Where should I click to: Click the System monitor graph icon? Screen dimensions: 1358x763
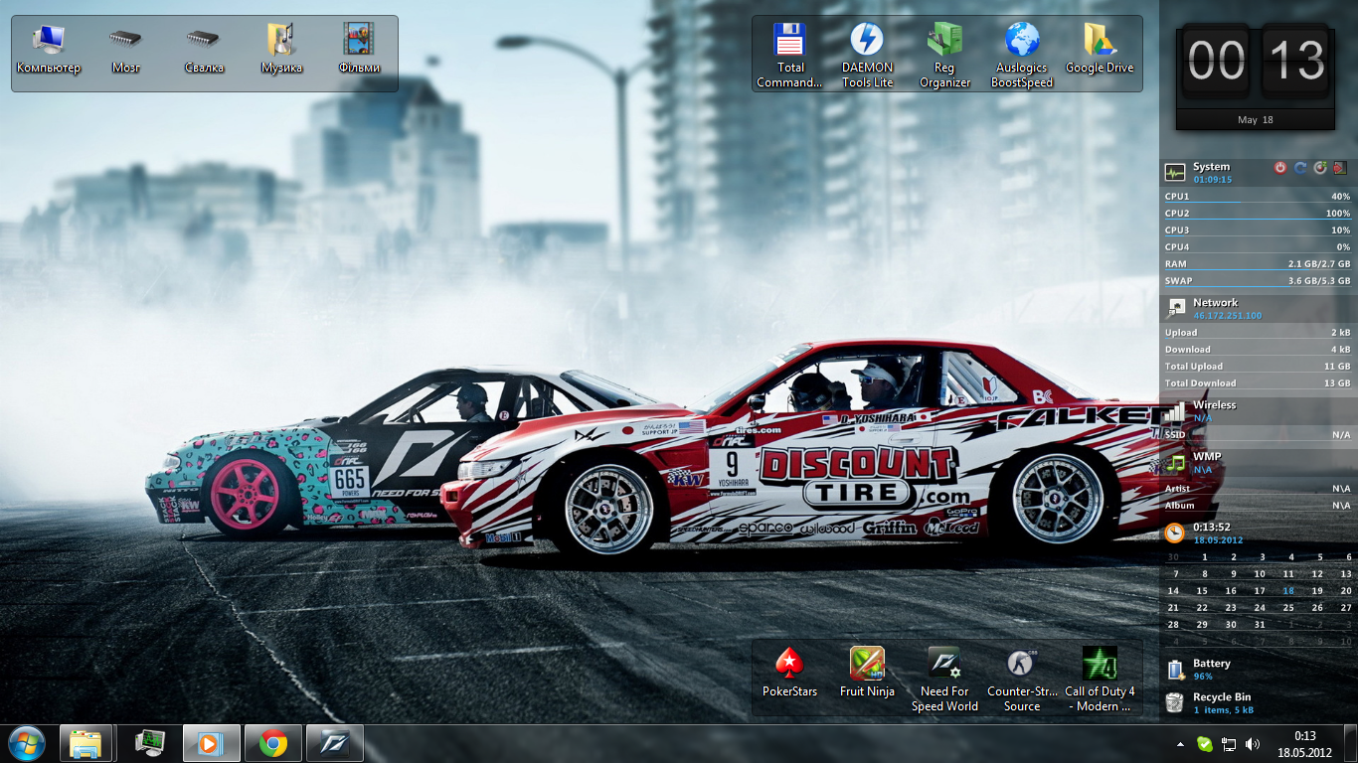pos(1175,172)
